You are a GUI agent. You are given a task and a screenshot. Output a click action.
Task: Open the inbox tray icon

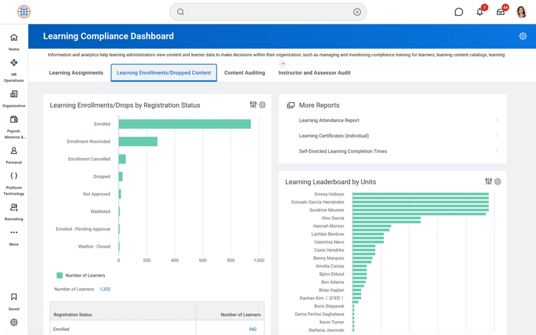click(501, 12)
